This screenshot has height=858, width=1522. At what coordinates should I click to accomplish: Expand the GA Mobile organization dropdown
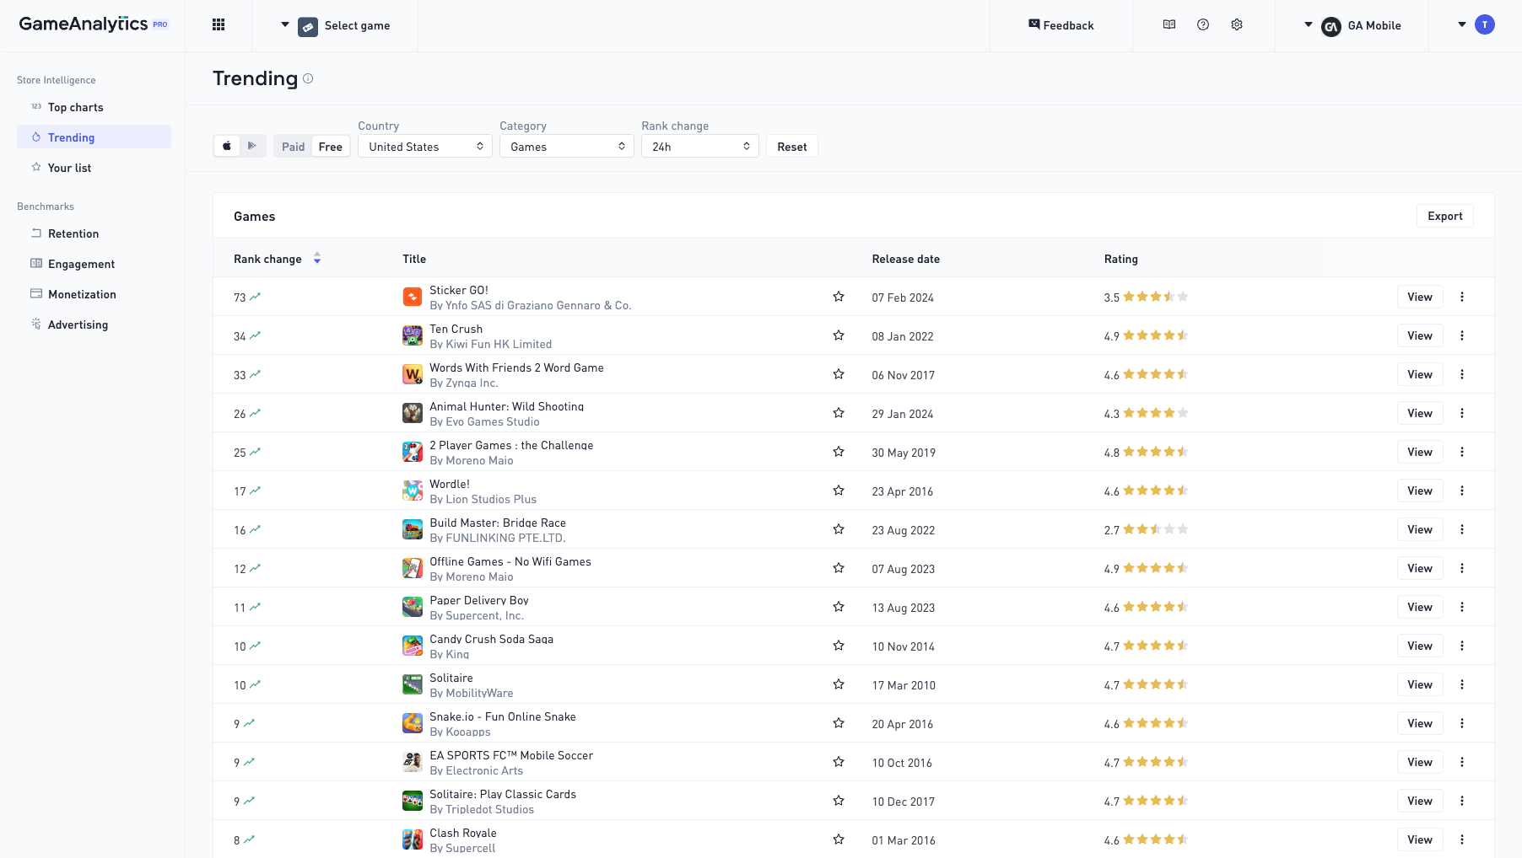1309,24
